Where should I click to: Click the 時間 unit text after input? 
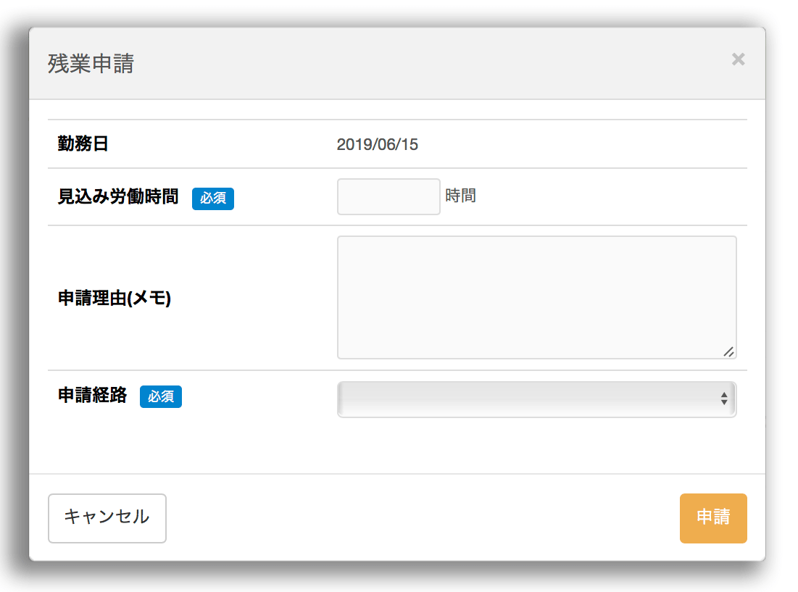tap(460, 196)
